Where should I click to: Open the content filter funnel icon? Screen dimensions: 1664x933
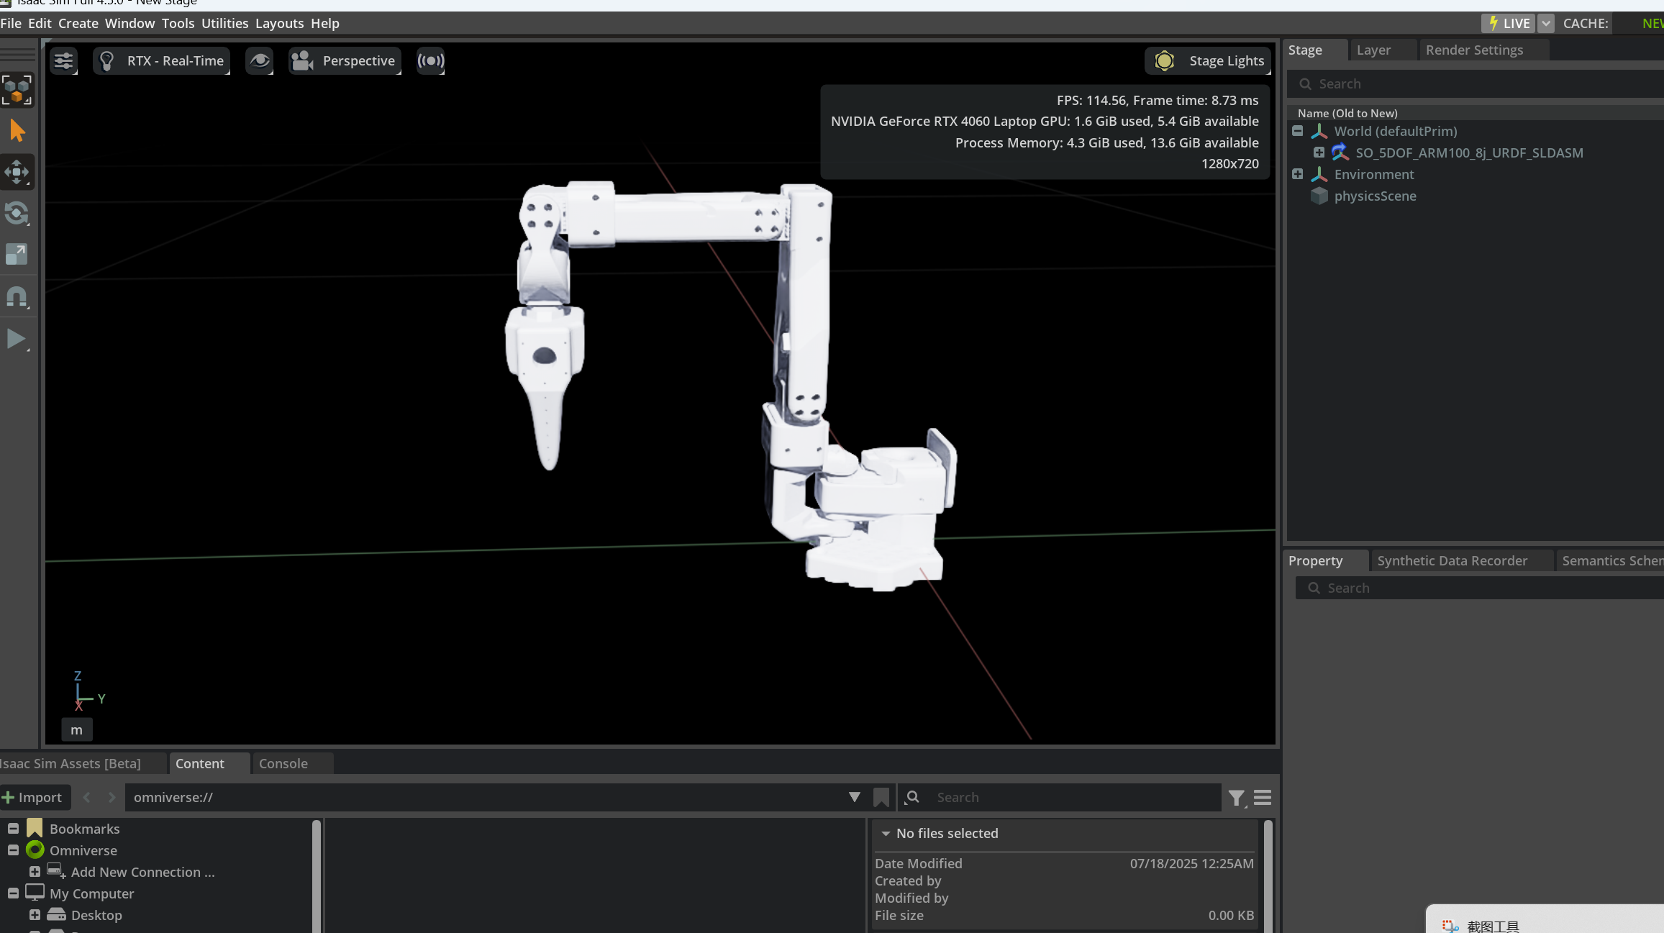pos(1237,798)
